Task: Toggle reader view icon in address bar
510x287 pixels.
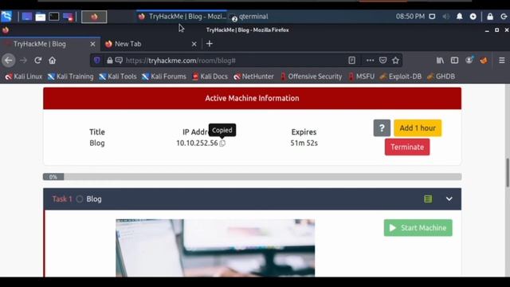Action: [351, 61]
